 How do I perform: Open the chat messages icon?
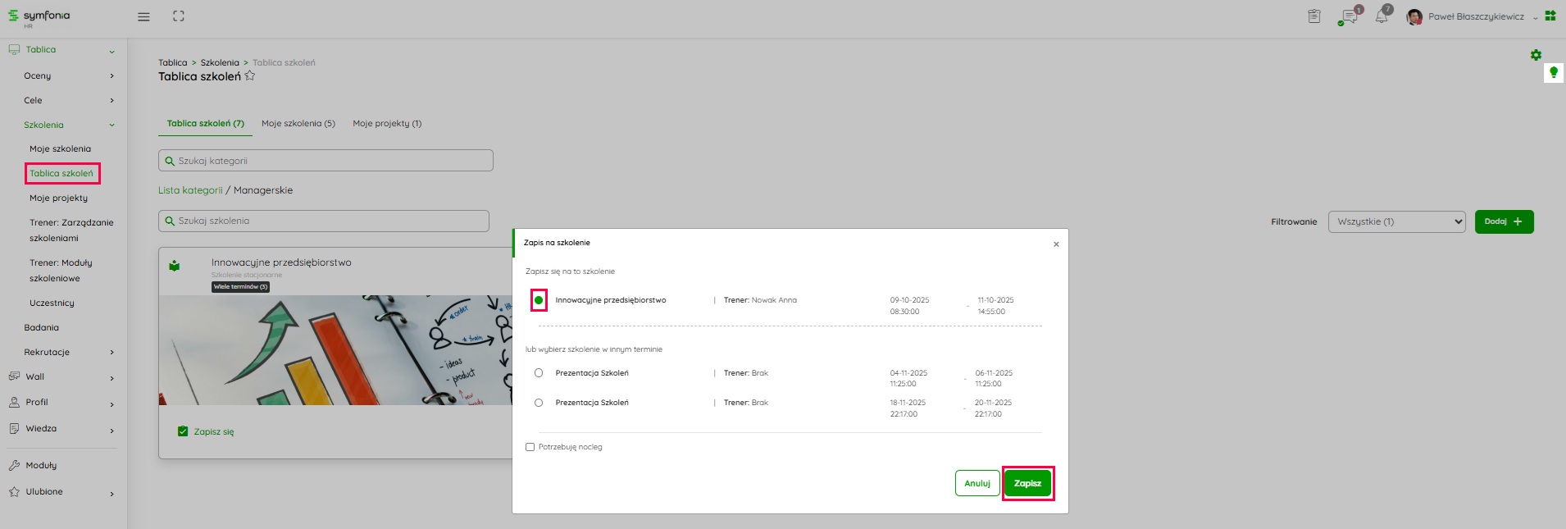point(1349,16)
